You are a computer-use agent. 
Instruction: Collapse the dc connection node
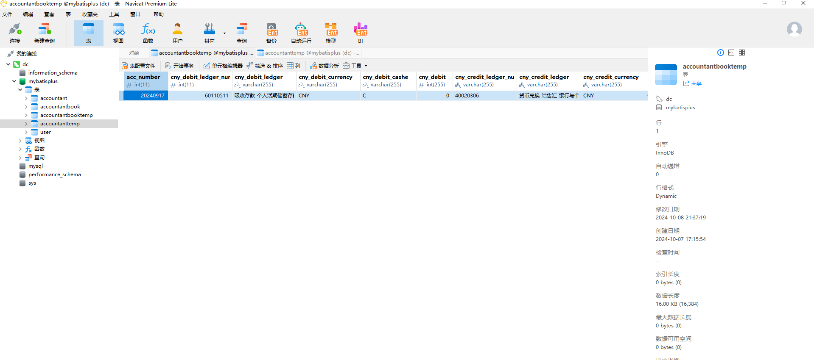[x=8, y=64]
